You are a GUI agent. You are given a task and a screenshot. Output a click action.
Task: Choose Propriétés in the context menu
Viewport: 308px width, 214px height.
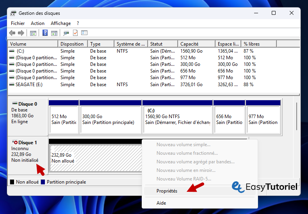point(167,191)
